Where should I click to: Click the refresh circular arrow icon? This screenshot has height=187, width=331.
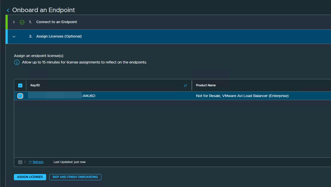pyautogui.click(x=30, y=162)
